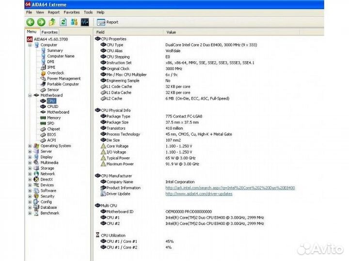Select the CPU #1 / Core #1 utilization row
The image size is (349, 261).
(137, 242)
